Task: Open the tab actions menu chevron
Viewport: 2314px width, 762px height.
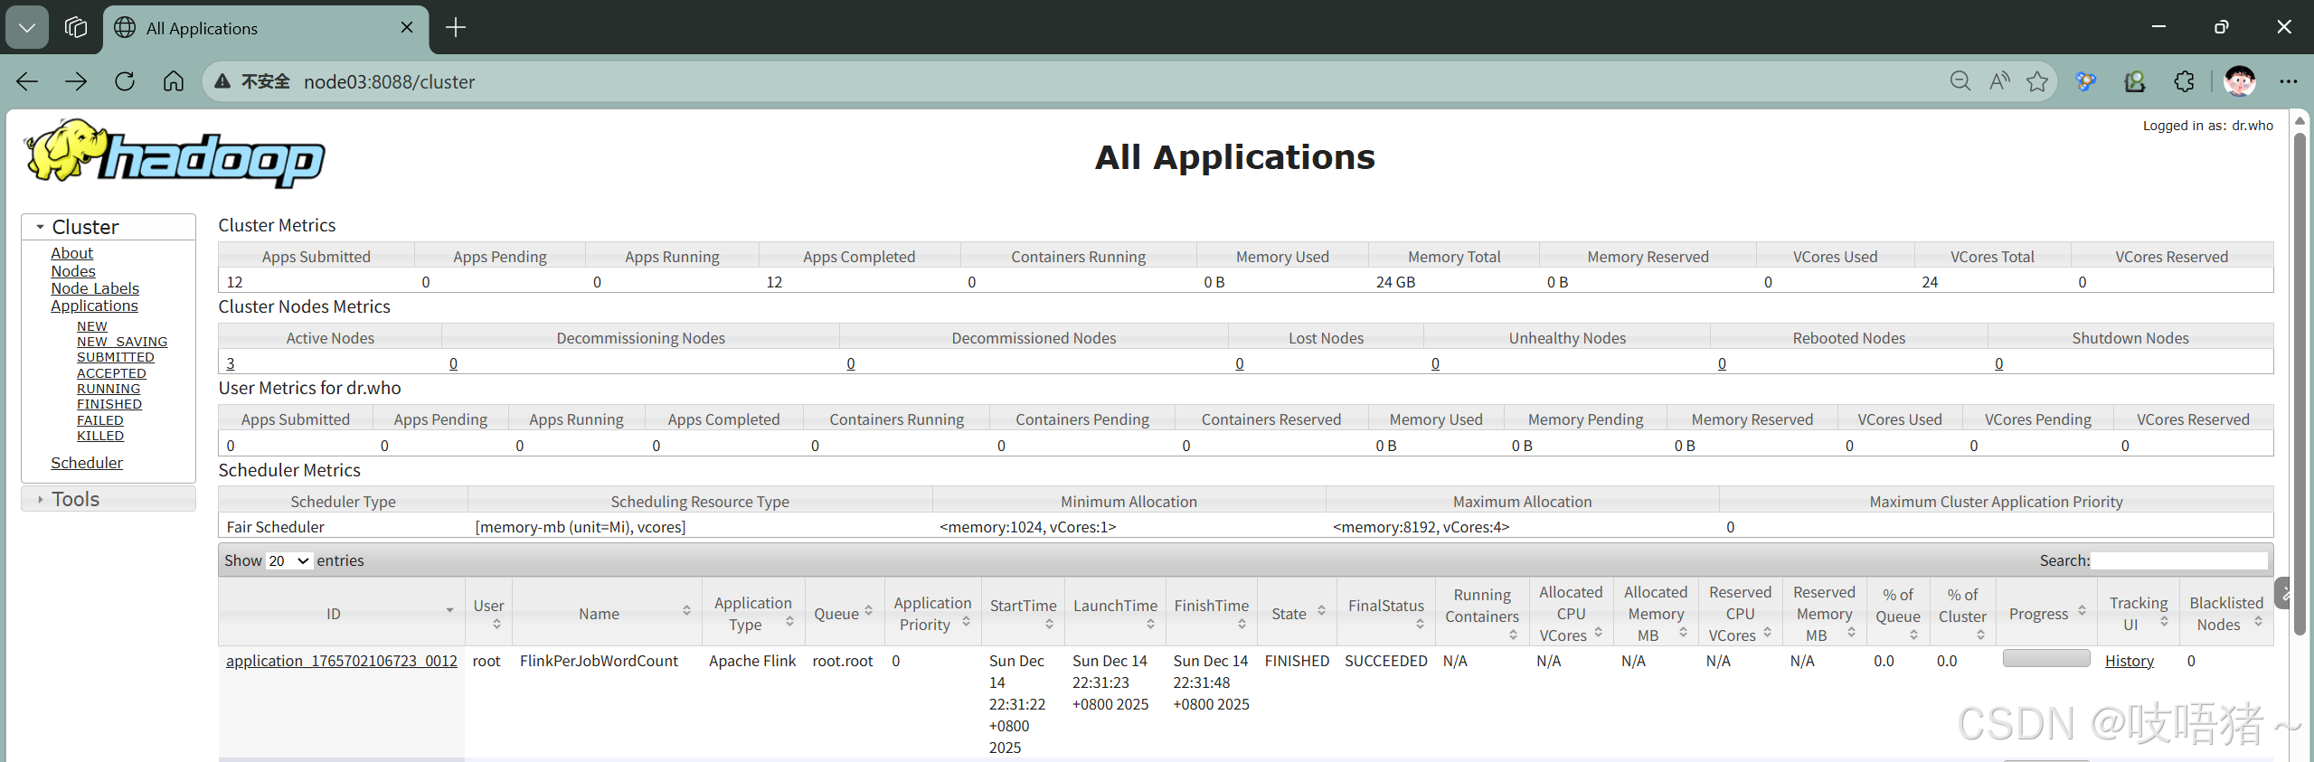Action: 27,28
